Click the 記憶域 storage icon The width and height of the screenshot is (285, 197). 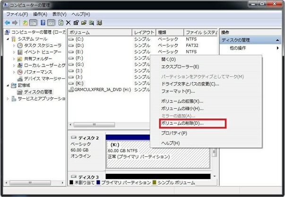click(14, 85)
